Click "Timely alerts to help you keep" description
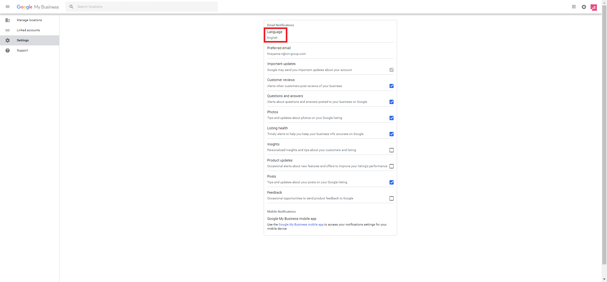 point(315,134)
